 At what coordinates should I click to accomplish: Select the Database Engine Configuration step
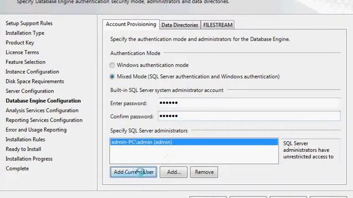click(x=43, y=101)
